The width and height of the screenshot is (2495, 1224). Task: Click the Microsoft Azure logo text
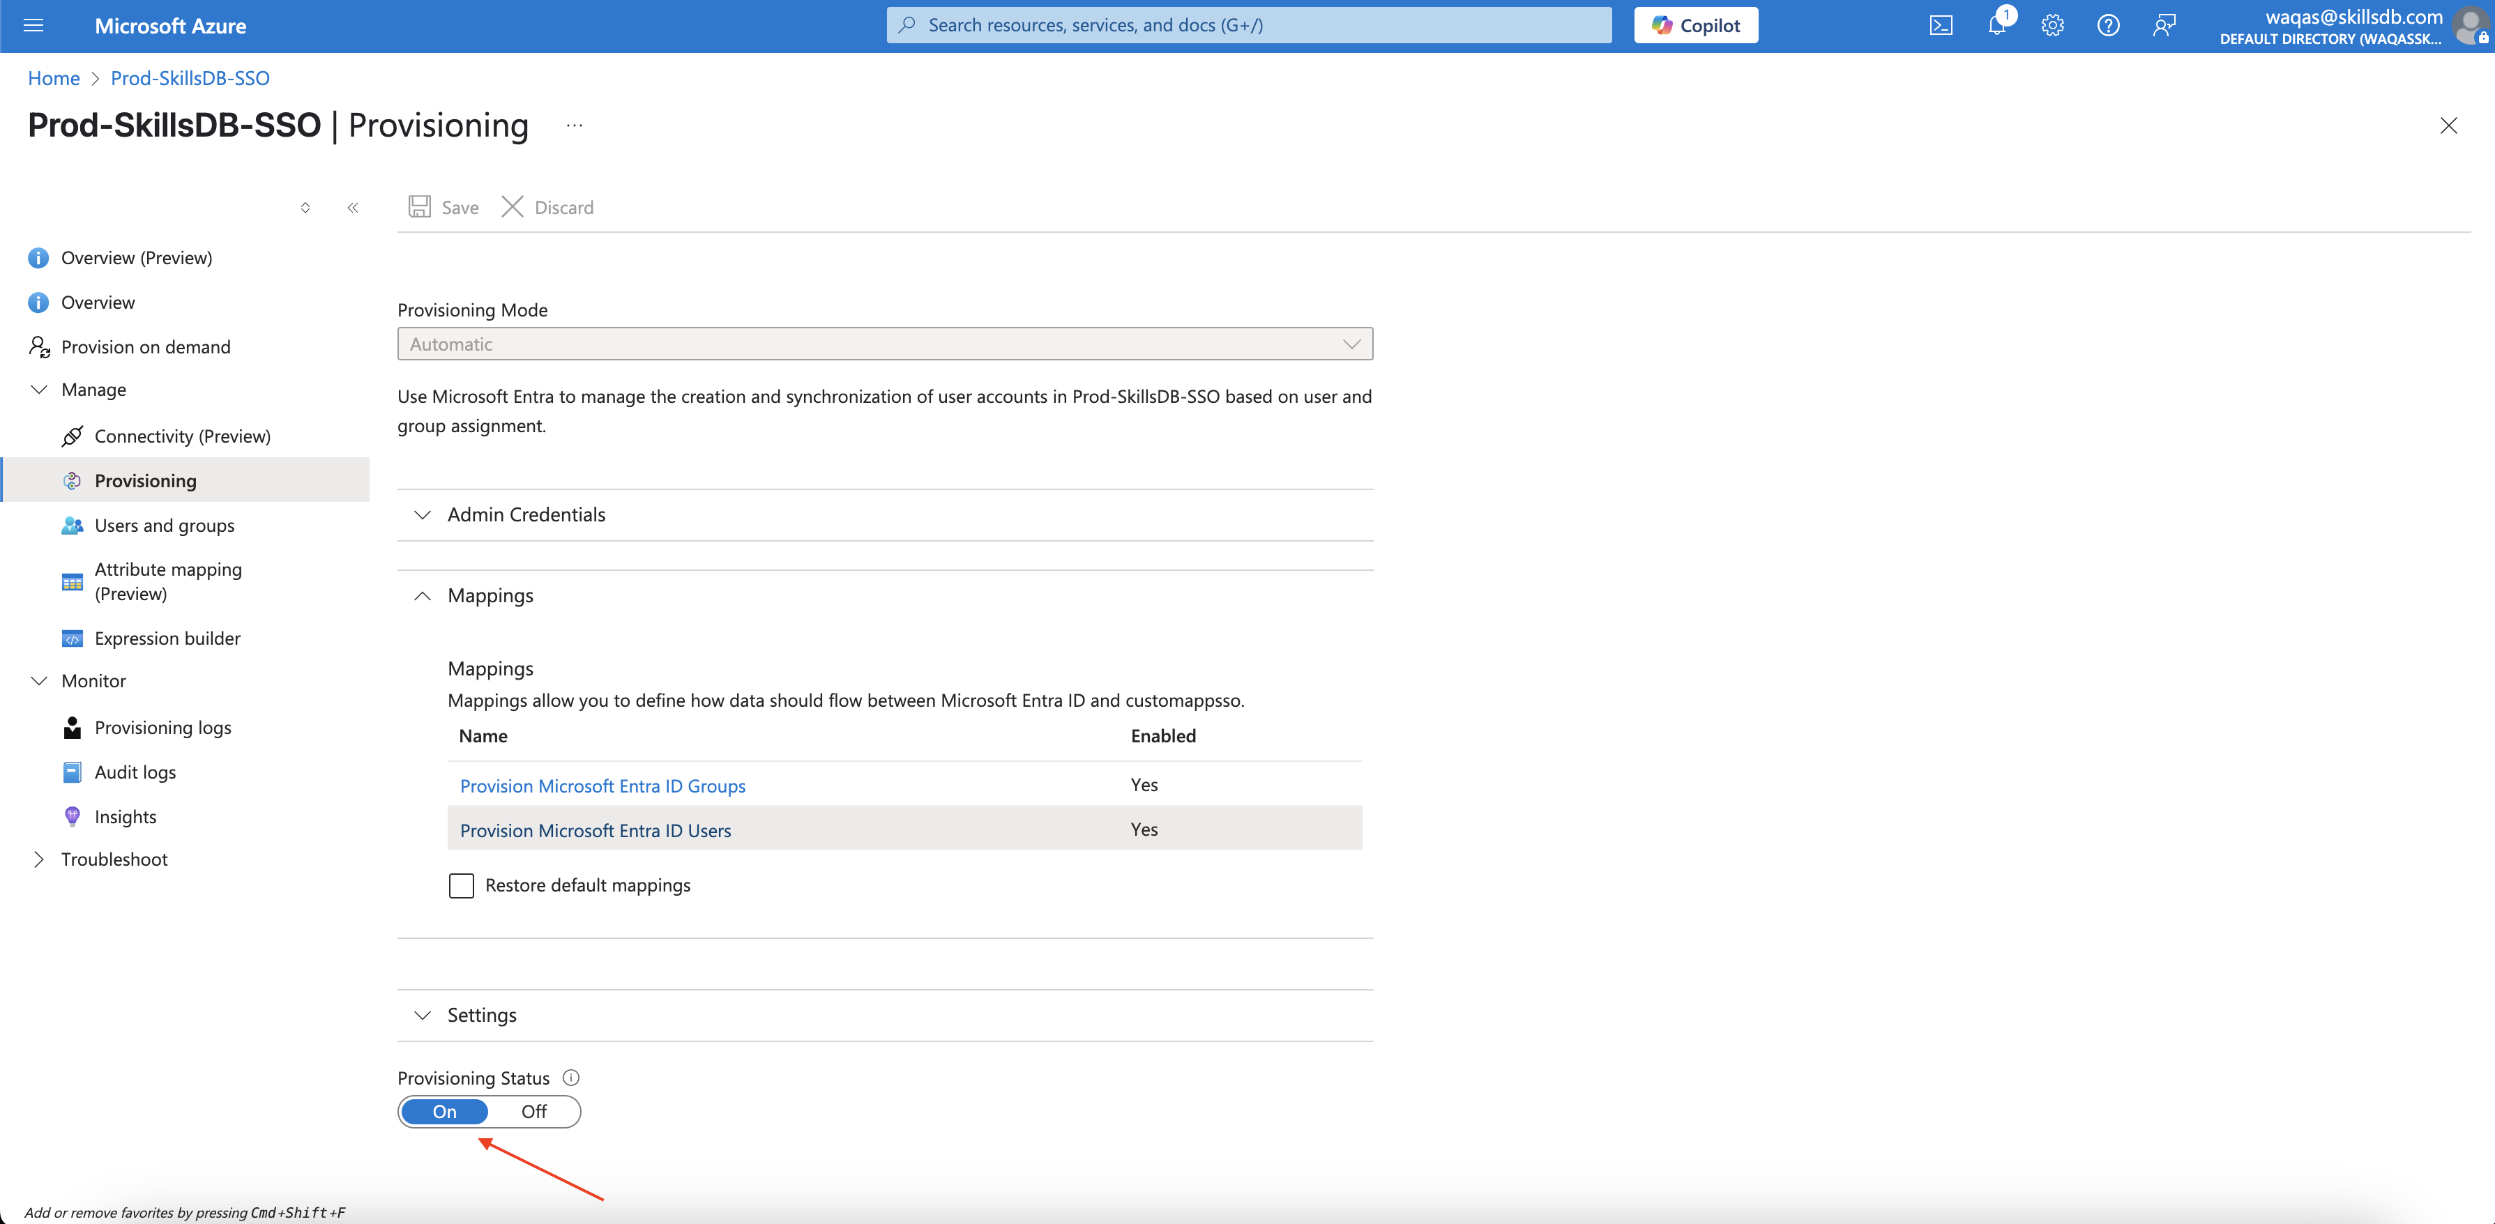170,25
